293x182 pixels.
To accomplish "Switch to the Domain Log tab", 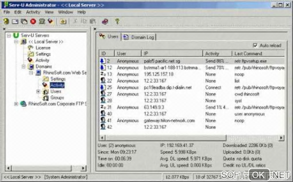I will pos(139,37).
